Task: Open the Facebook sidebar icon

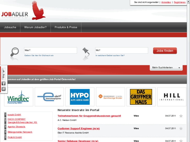Action: (3, 84)
